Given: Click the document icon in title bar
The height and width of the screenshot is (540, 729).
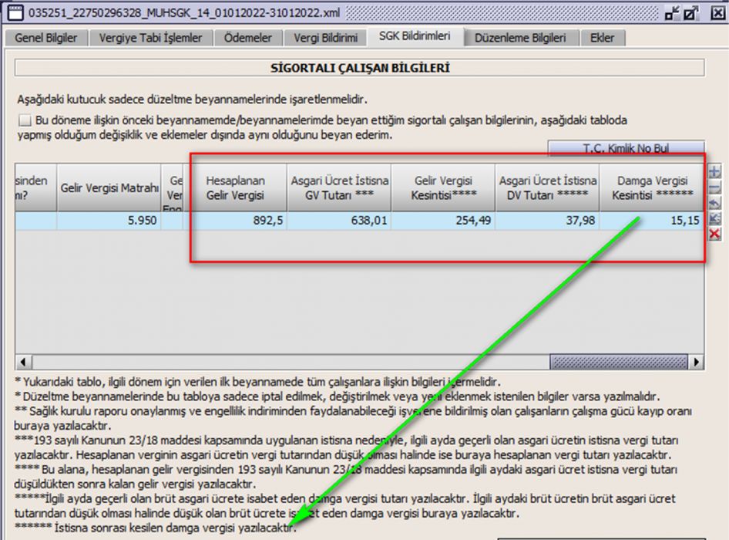Looking at the screenshot, I should coord(13,13).
